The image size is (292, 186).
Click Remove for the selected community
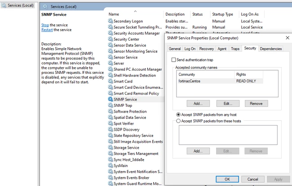(256, 104)
